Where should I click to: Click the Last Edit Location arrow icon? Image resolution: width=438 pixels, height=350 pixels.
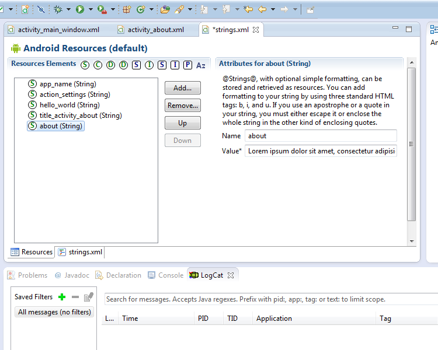(248, 9)
